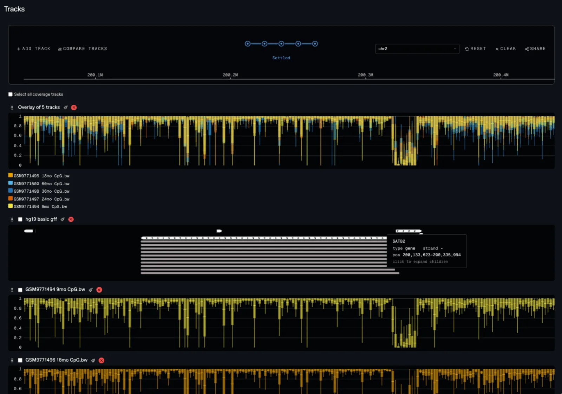Click the yellow GSM9771494 9mo legend swatch
Image resolution: width=562 pixels, height=394 pixels.
[11, 206]
